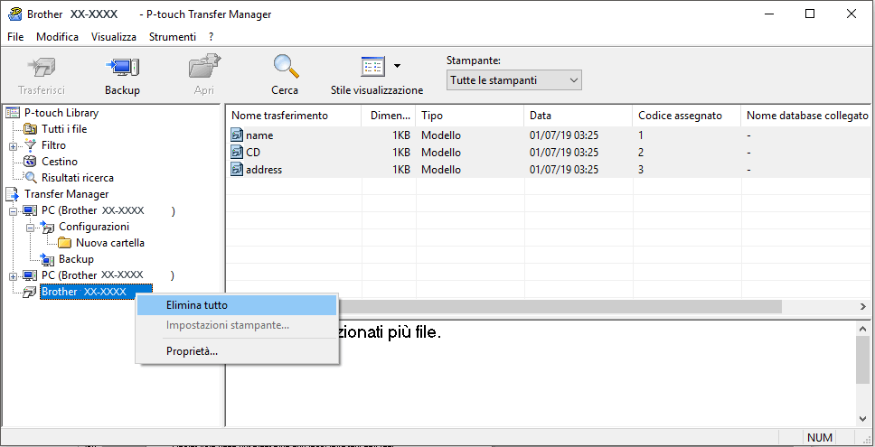Click the app icon in title bar
Screen dimensions: 875x447
coord(14,14)
